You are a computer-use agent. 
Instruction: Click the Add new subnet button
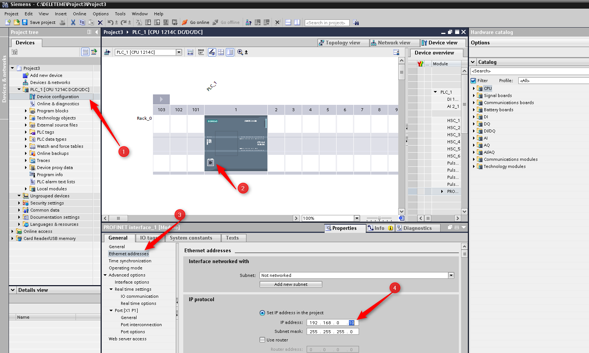coord(291,284)
